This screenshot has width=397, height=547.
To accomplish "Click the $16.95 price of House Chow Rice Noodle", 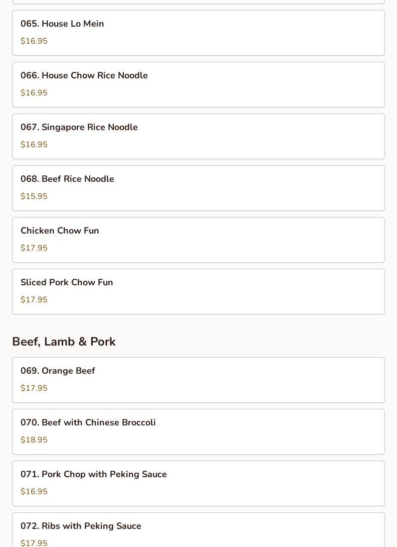I will [34, 92].
